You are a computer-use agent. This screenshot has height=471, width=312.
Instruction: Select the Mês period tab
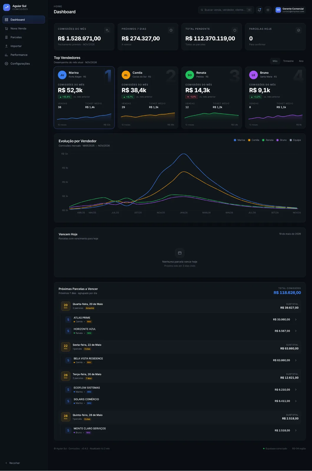[275, 61]
